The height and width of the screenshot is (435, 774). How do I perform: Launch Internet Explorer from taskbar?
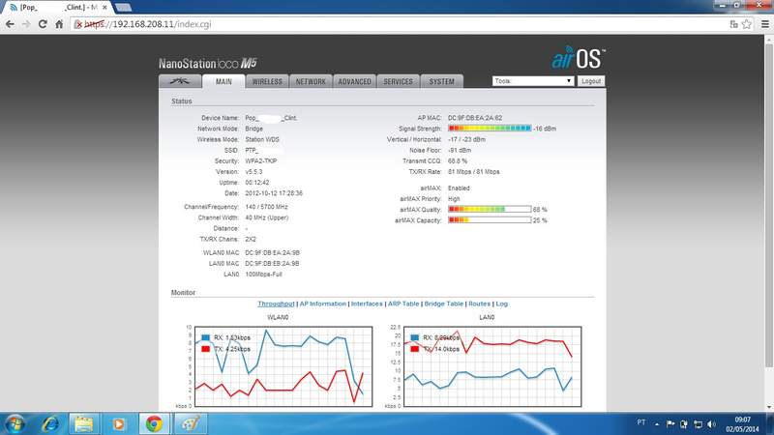point(50,423)
